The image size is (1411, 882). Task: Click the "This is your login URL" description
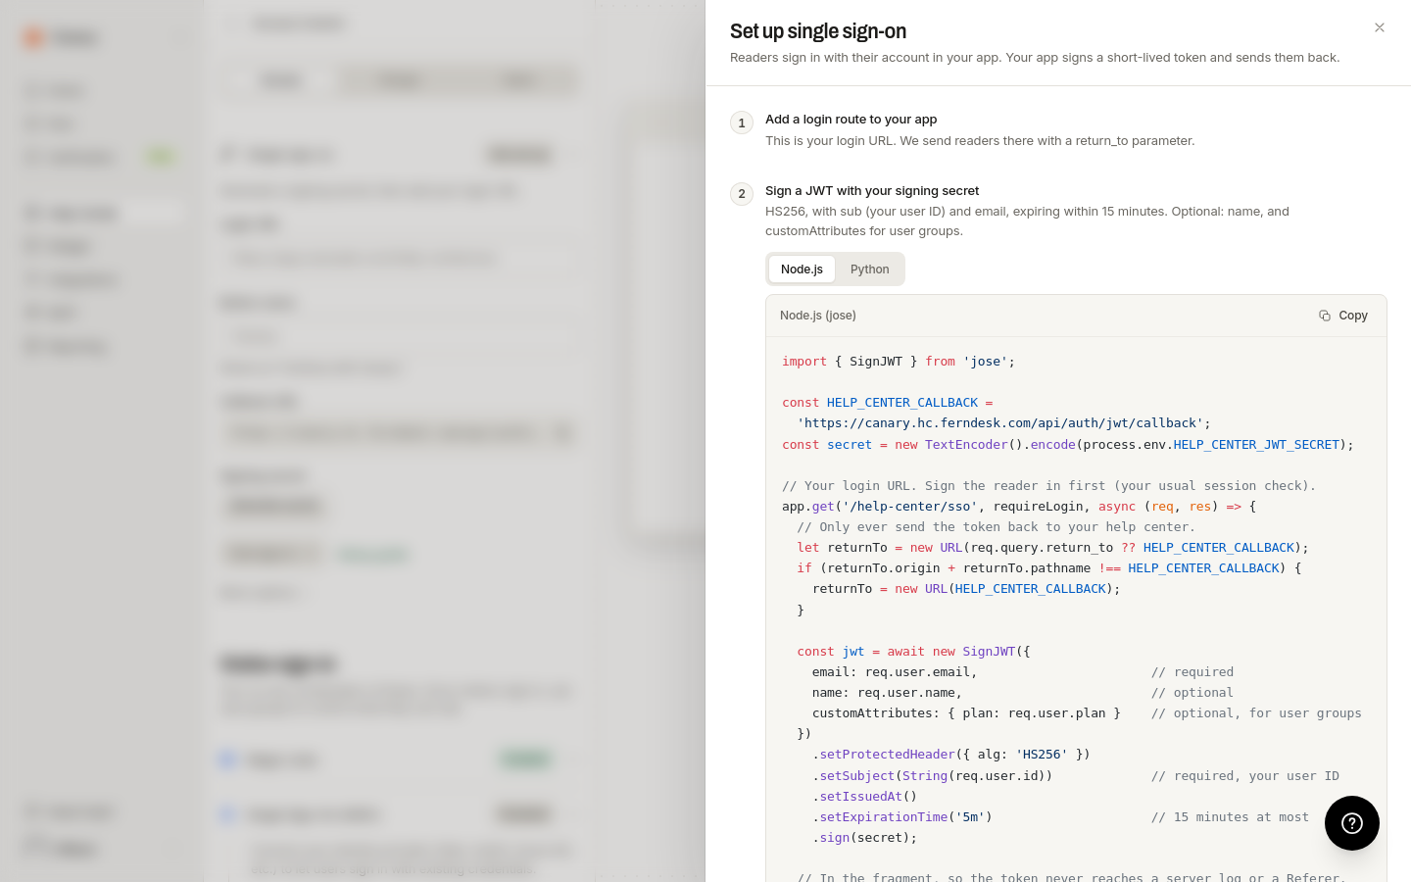pyautogui.click(x=980, y=141)
